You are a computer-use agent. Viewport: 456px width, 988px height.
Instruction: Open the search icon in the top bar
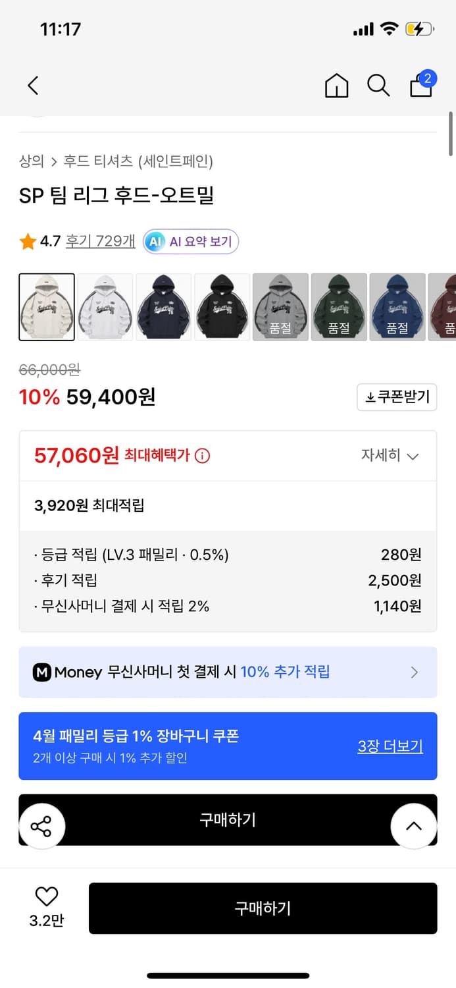pyautogui.click(x=378, y=86)
